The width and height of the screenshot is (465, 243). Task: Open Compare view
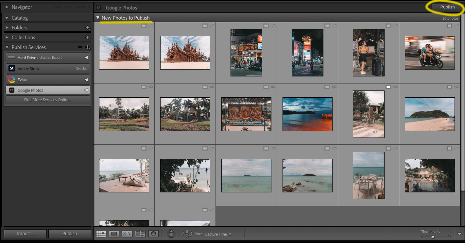coord(127,233)
